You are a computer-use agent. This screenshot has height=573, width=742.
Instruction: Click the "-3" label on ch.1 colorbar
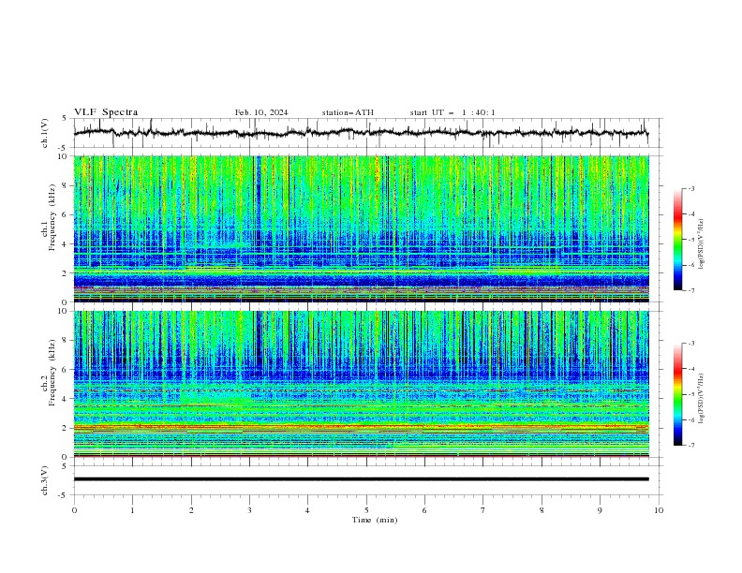(x=691, y=188)
